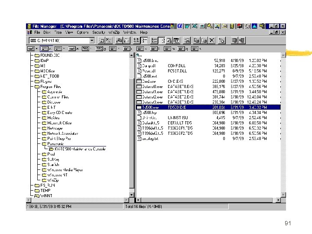
Task: Open the File menu
Action: click(x=37, y=32)
